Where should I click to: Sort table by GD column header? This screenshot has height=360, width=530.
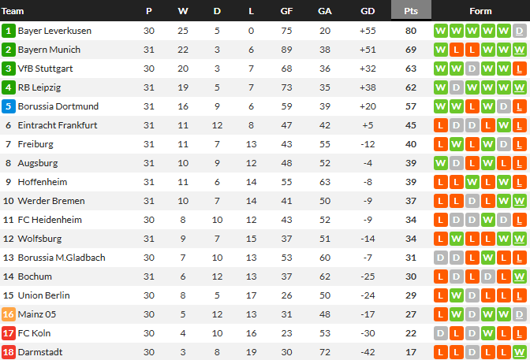tap(367, 11)
